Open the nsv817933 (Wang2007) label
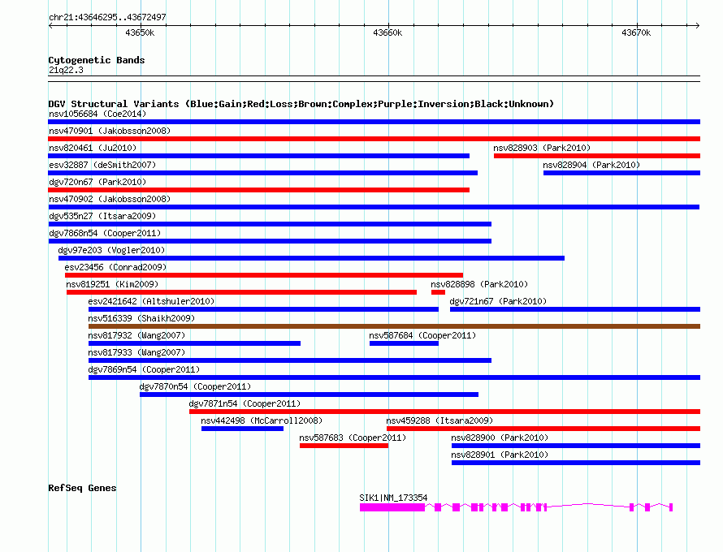723x552 pixels. tap(136, 352)
